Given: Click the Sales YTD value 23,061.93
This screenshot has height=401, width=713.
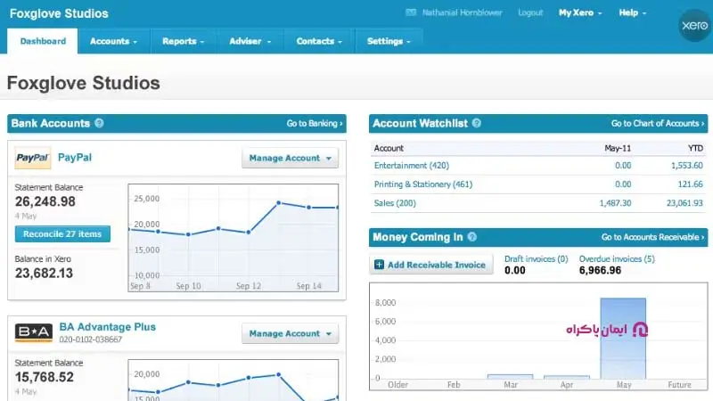Looking at the screenshot, I should click(684, 203).
